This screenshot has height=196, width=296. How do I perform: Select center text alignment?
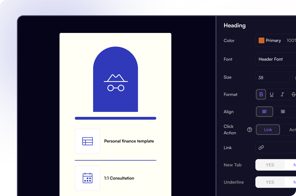[x=283, y=111]
